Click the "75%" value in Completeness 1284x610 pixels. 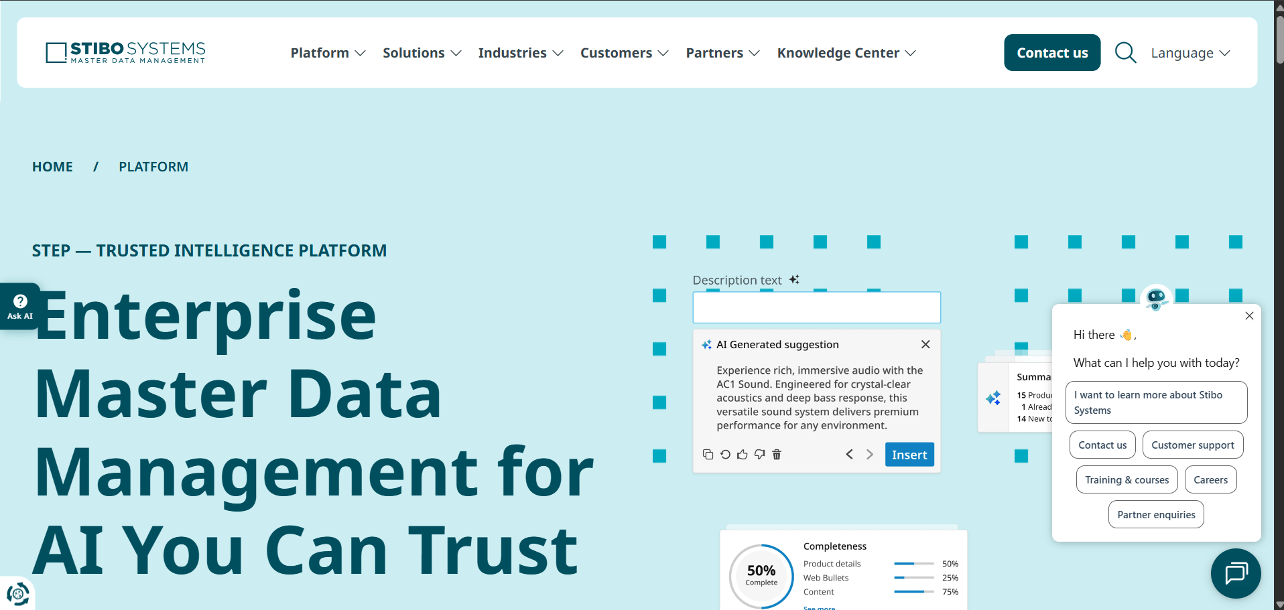(950, 592)
